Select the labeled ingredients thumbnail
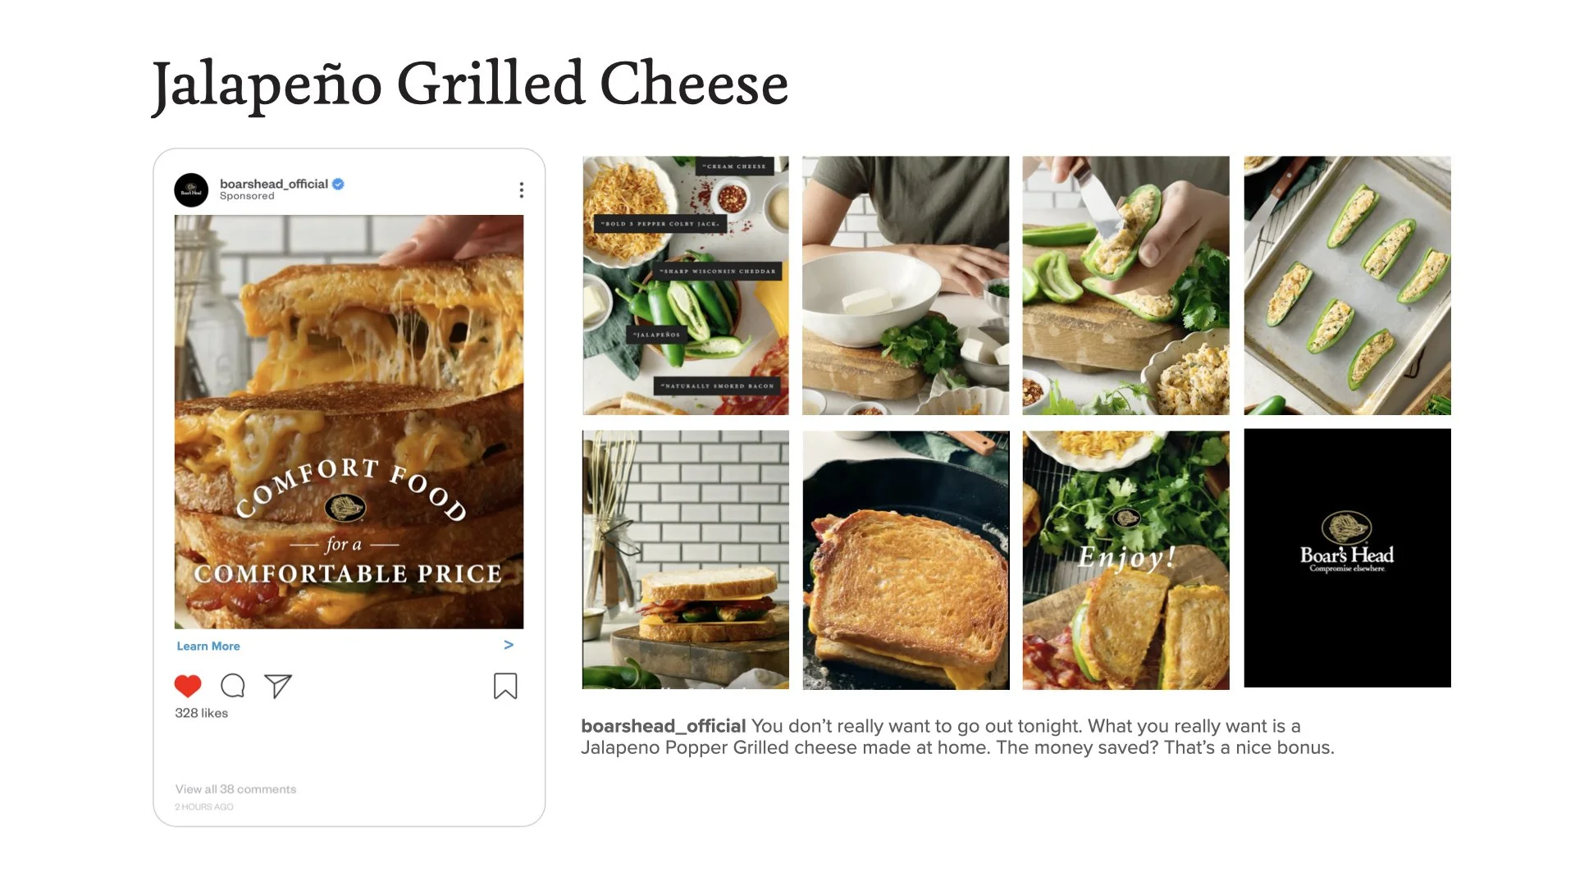1575x886 pixels. (686, 285)
